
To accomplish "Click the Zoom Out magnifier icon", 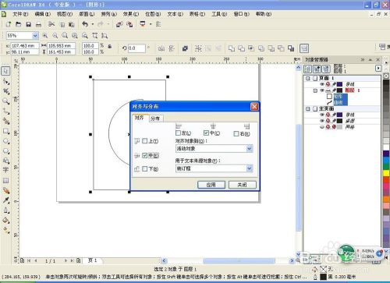I will tap(55, 35).
